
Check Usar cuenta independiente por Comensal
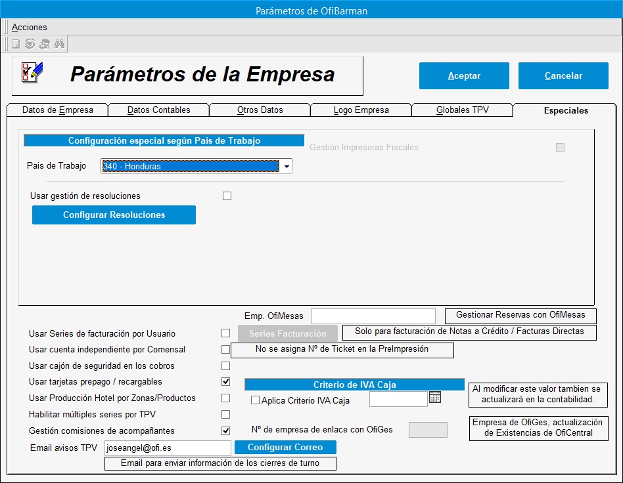[225, 349]
